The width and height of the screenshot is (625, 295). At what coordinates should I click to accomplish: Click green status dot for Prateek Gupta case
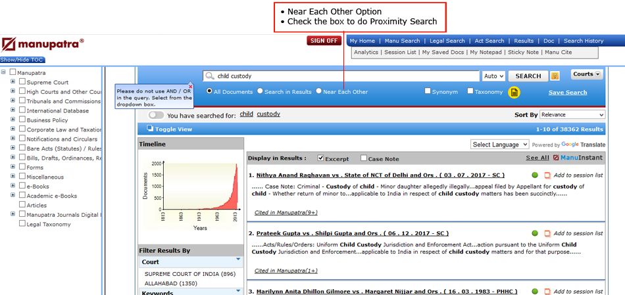coord(535,233)
